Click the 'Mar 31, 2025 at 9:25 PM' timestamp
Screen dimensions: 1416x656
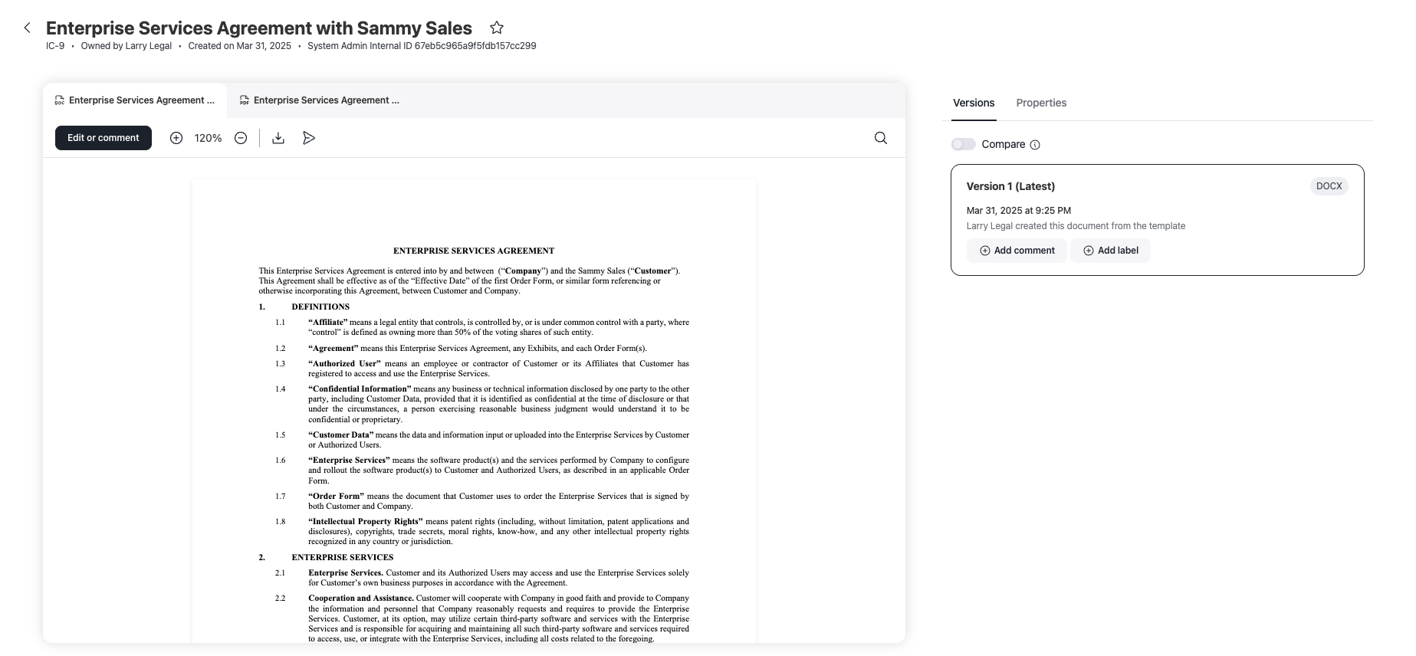pos(1019,211)
